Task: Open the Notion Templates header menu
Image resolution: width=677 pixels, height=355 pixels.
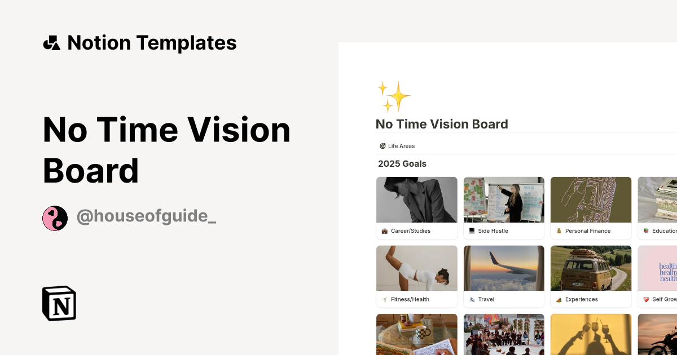Action: pos(140,43)
